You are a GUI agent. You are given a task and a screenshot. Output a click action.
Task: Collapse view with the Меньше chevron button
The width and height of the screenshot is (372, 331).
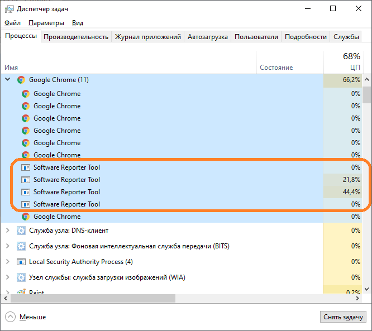11,317
